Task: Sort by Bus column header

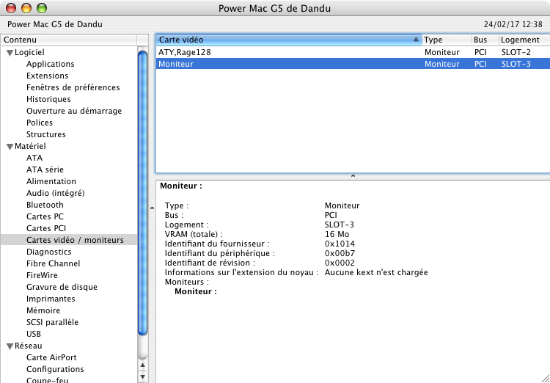Action: [x=485, y=40]
